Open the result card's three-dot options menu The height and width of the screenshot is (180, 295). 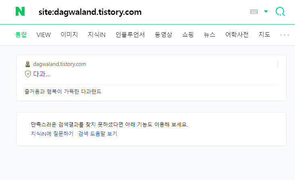pyautogui.click(x=277, y=64)
